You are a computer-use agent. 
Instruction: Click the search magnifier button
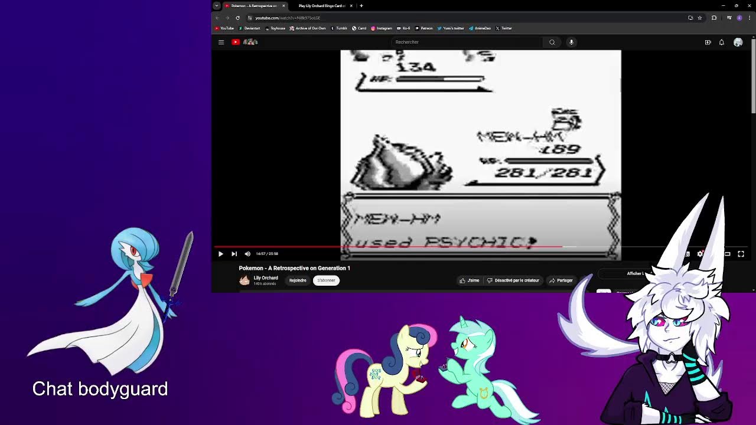[552, 42]
